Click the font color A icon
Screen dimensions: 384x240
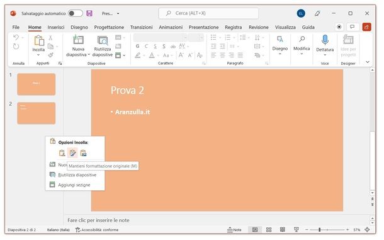click(x=152, y=55)
